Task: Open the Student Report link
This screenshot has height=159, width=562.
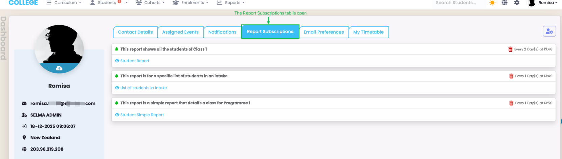Action: point(135,61)
